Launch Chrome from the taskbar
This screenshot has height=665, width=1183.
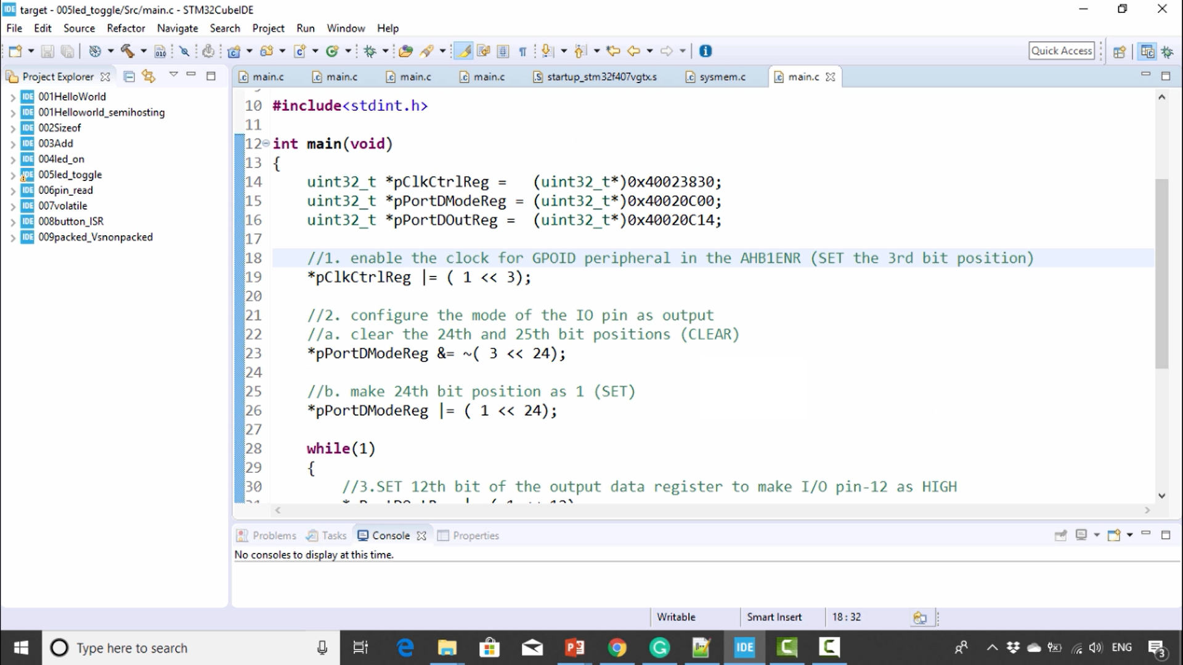coord(617,647)
